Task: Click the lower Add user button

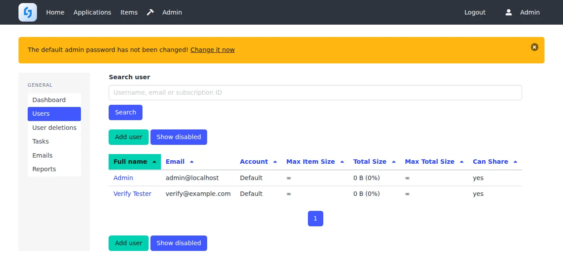Action: pyautogui.click(x=128, y=243)
